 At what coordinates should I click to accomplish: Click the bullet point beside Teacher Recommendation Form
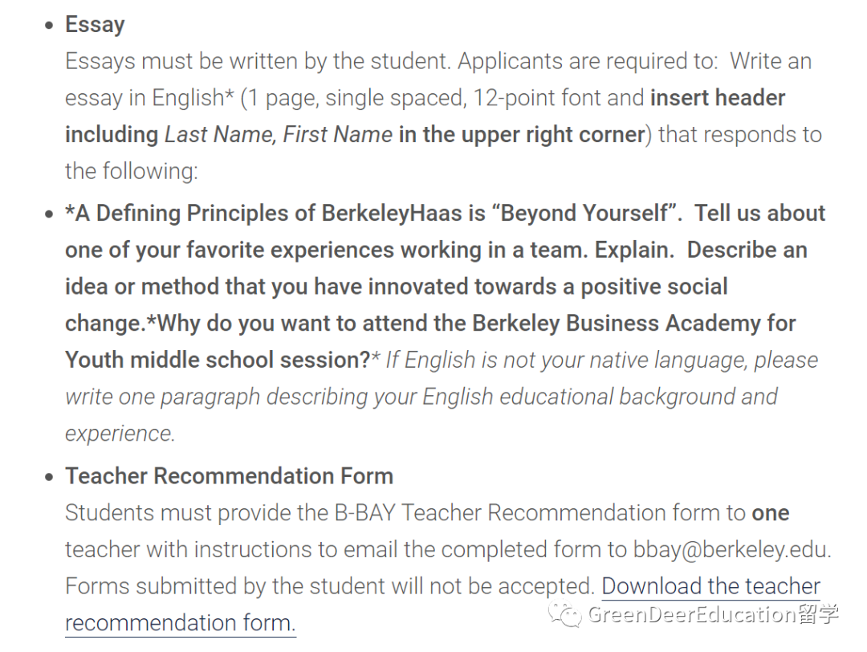[x=50, y=477]
